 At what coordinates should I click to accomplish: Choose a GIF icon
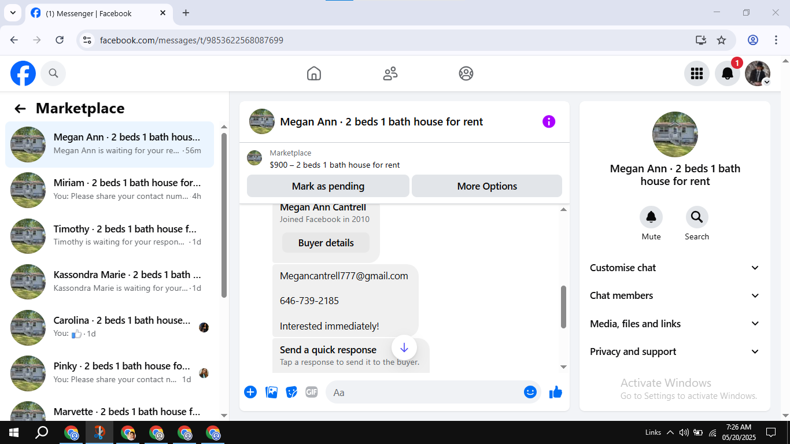(x=312, y=392)
